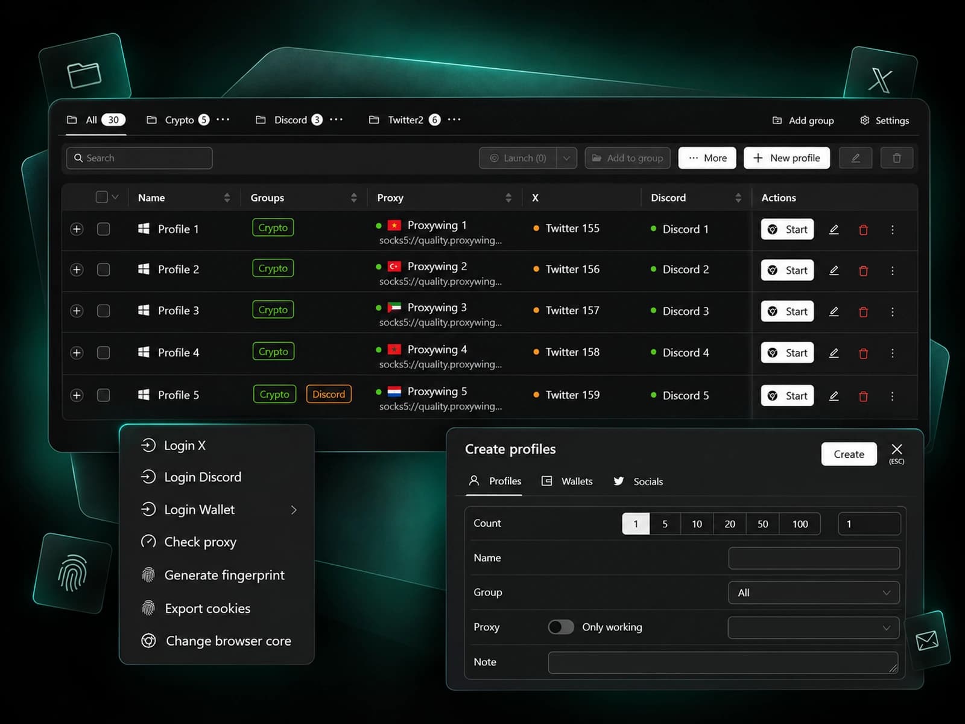This screenshot has height=724, width=965.
Task: Open the three-dot actions menu for Profile 1
Action: [x=893, y=230]
